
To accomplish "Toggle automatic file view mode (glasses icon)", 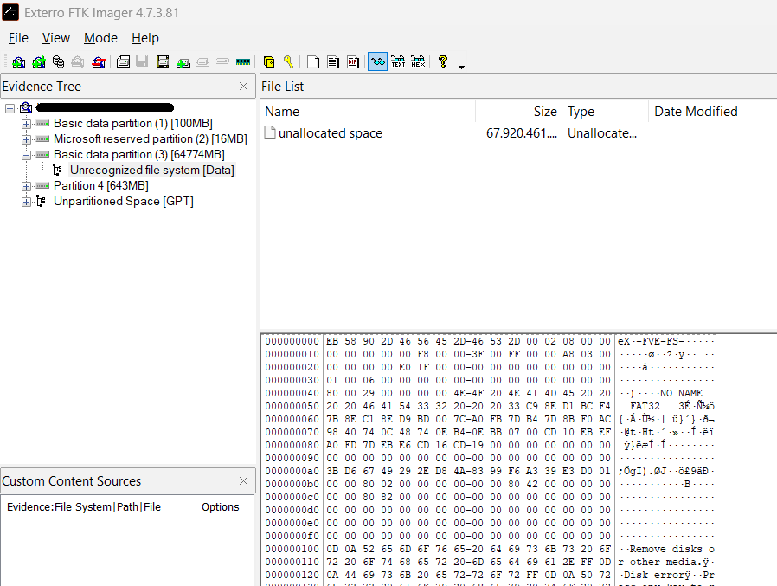I will (377, 61).
